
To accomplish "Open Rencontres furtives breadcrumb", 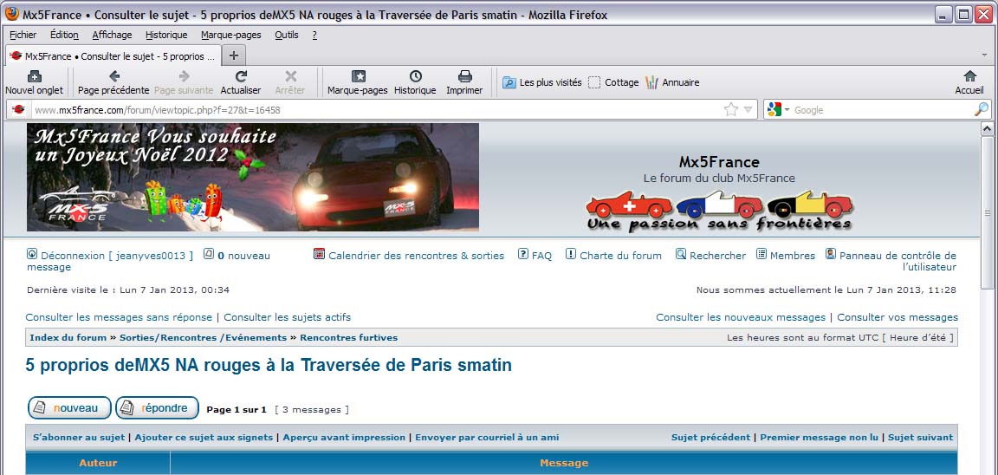I will (349, 337).
